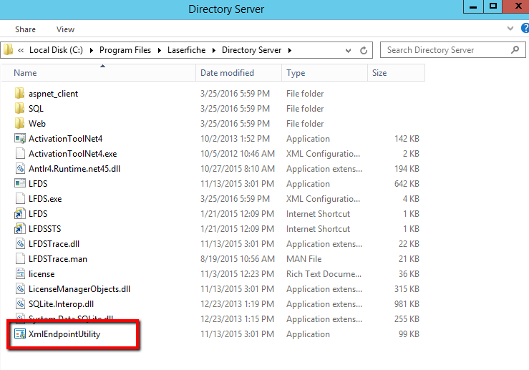Select the SQL folder icon

19,109
